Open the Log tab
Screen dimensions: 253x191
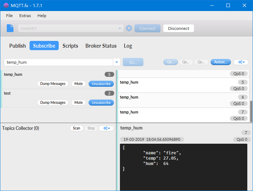tap(128, 46)
